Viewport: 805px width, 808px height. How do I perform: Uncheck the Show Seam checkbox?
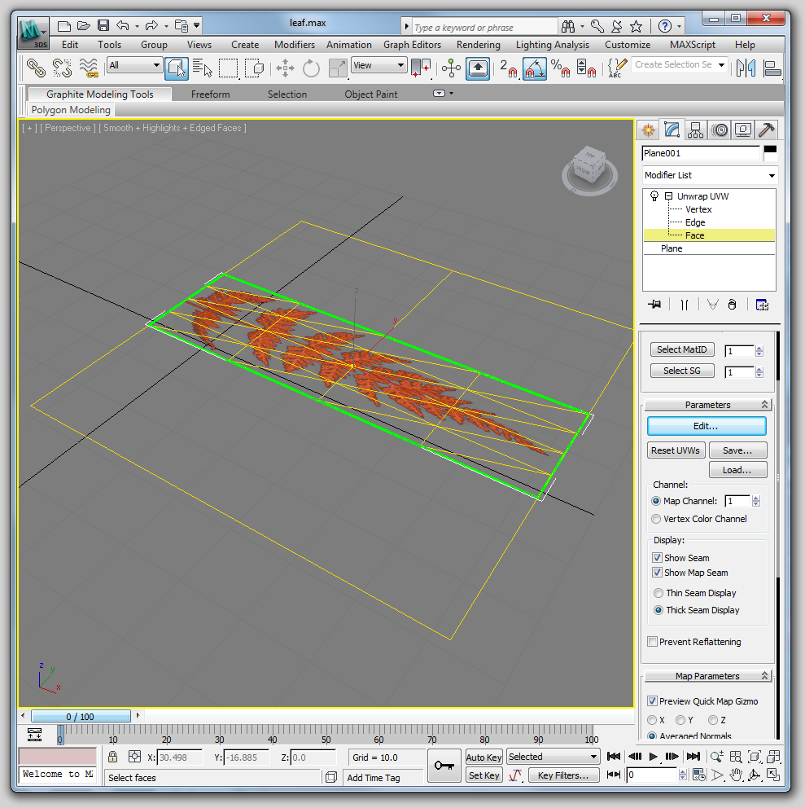pyautogui.click(x=657, y=558)
